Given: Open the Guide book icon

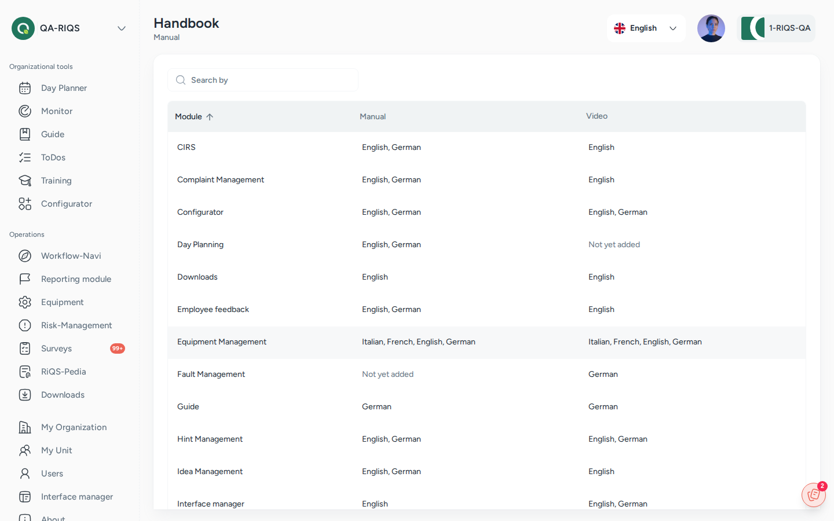Looking at the screenshot, I should (x=25, y=134).
